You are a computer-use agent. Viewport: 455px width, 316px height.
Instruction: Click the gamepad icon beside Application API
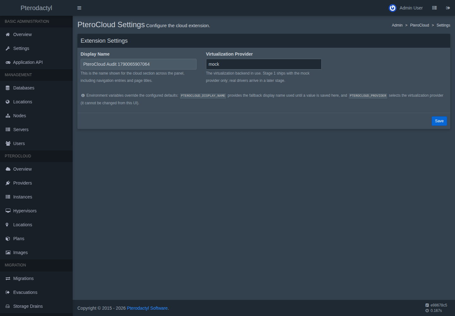click(x=8, y=62)
